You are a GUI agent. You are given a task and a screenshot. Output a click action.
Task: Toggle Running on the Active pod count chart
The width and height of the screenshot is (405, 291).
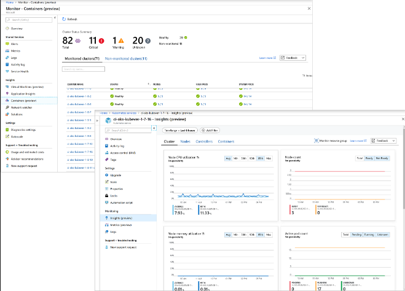[369, 235]
